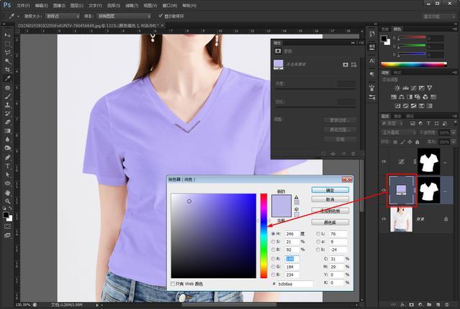The image size is (460, 309).
Task: Add a Channel Mixer adjustment icon
Action: [x=425, y=97]
